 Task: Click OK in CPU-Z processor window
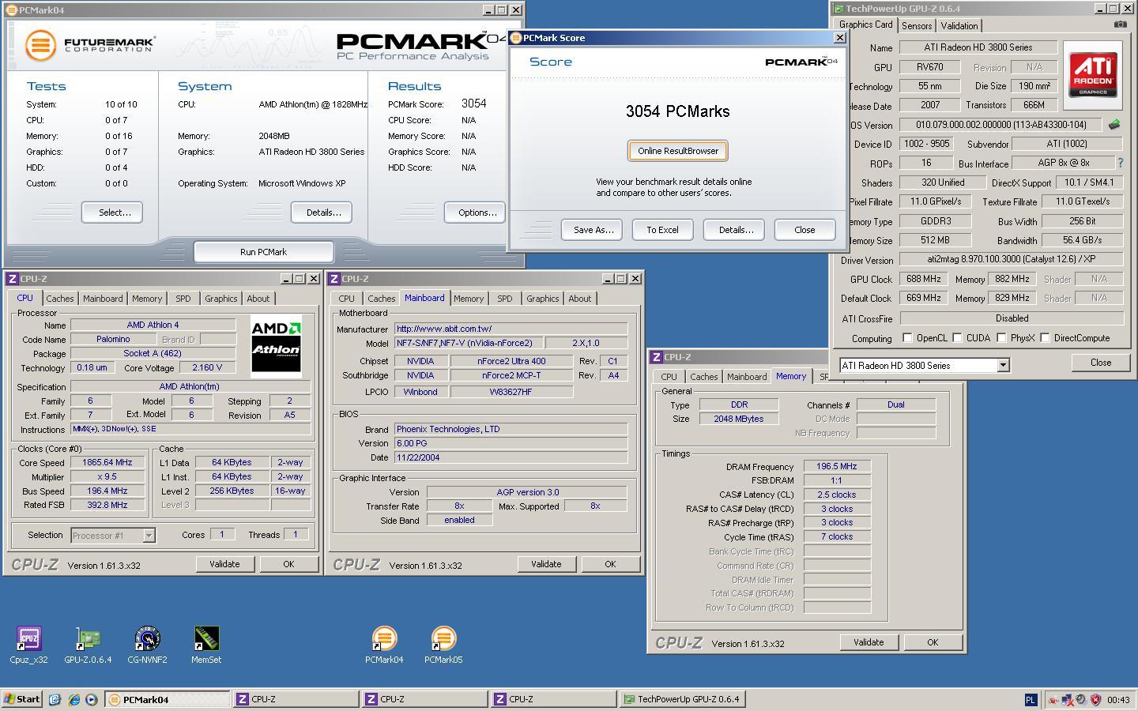pos(288,564)
